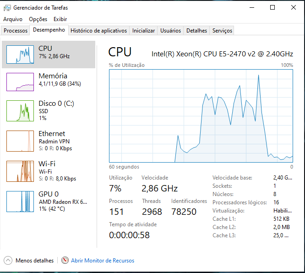Click the Processadores lógicos value 16
This screenshot has width=305, height=273.
coord(276,202)
